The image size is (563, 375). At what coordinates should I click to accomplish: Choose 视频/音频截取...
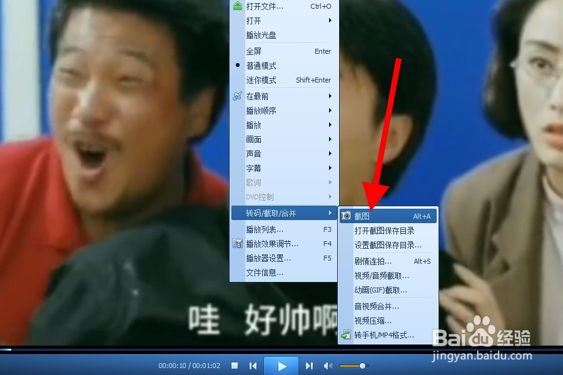point(388,276)
